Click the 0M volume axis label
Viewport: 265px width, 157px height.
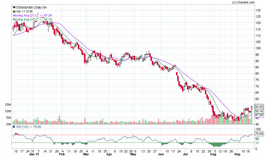[x=9, y=125]
